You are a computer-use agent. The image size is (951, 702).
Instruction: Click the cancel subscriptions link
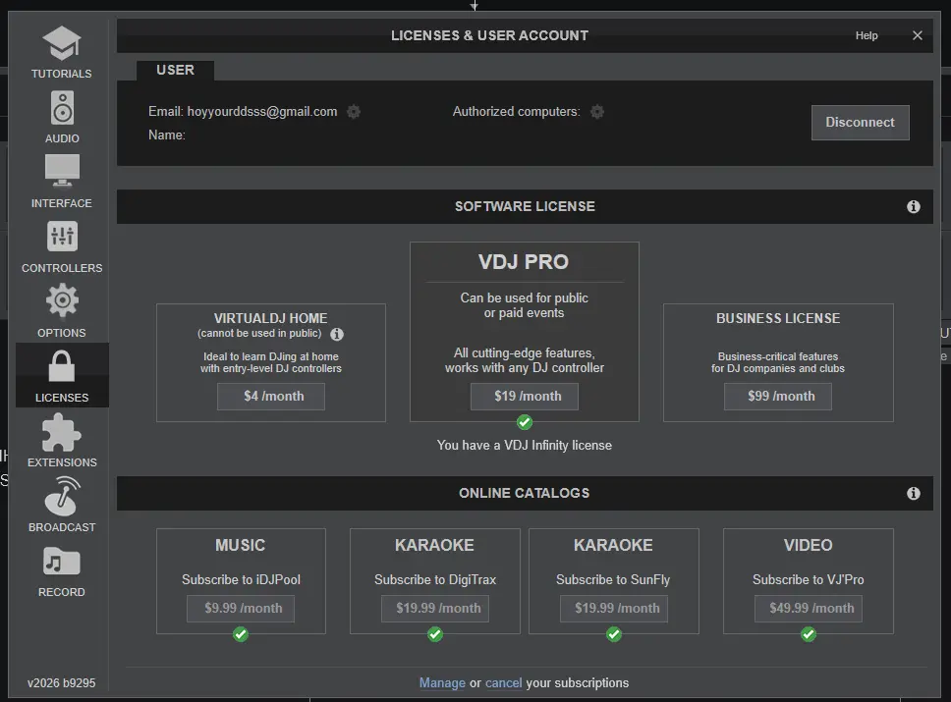tap(503, 683)
